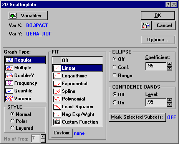179x144 pixels.
Task: Select Polar style radio button
Action: pos(13,121)
